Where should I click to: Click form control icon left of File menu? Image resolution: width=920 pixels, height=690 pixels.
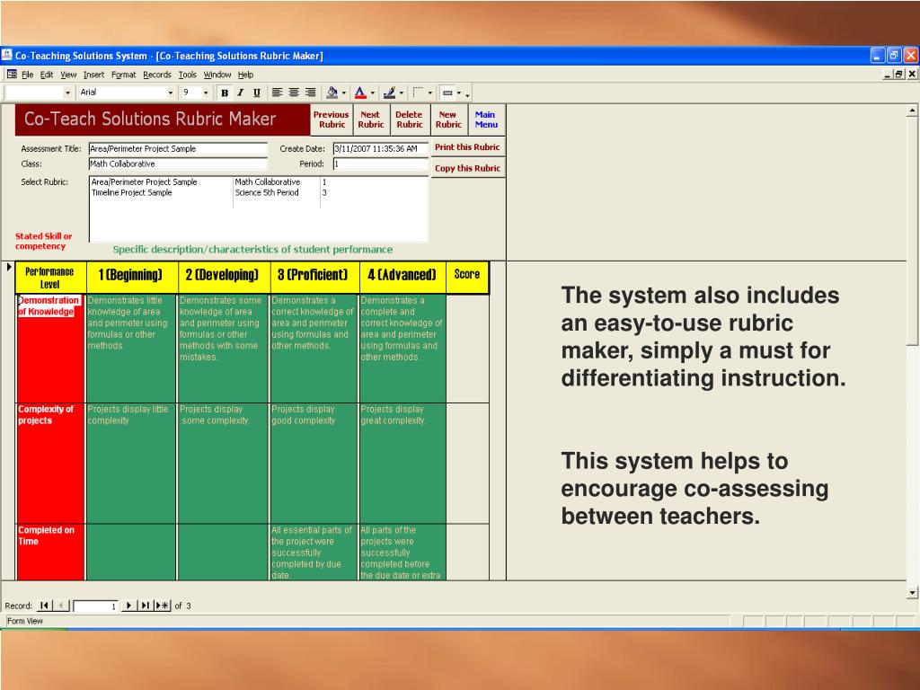[x=12, y=75]
